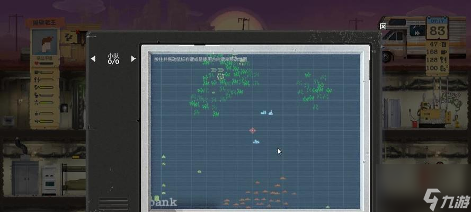
Task: Select next squad with right arrow
Action: [x=134, y=58]
